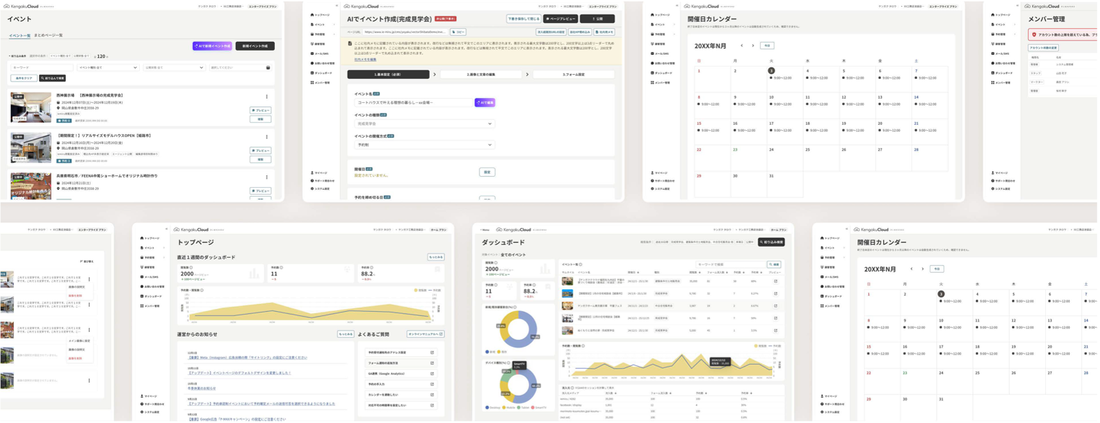
Task: Open the イベントの開催方式 dropdown showing 予約制
Action: click(424, 145)
